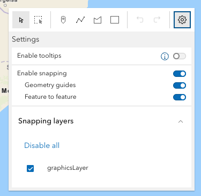Click the graphicsLayer label
201x196 pixels.
(x=68, y=168)
